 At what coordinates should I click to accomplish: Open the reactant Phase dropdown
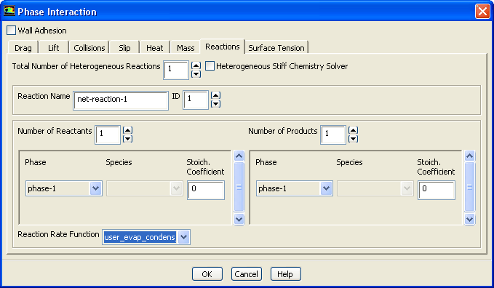click(x=64, y=188)
